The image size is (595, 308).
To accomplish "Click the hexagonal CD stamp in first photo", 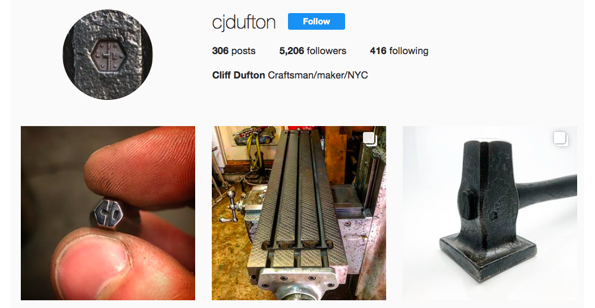I will click(108, 214).
